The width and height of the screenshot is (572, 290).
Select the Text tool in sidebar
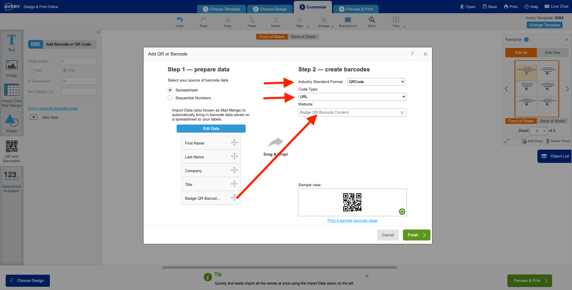coord(11,43)
